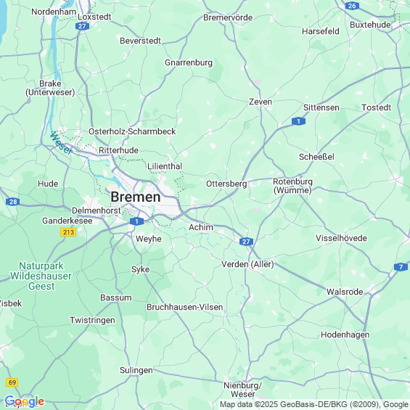This screenshot has width=410, height=410.
Task: Click the A28 highway shield near Hude
Action: [x=13, y=202]
